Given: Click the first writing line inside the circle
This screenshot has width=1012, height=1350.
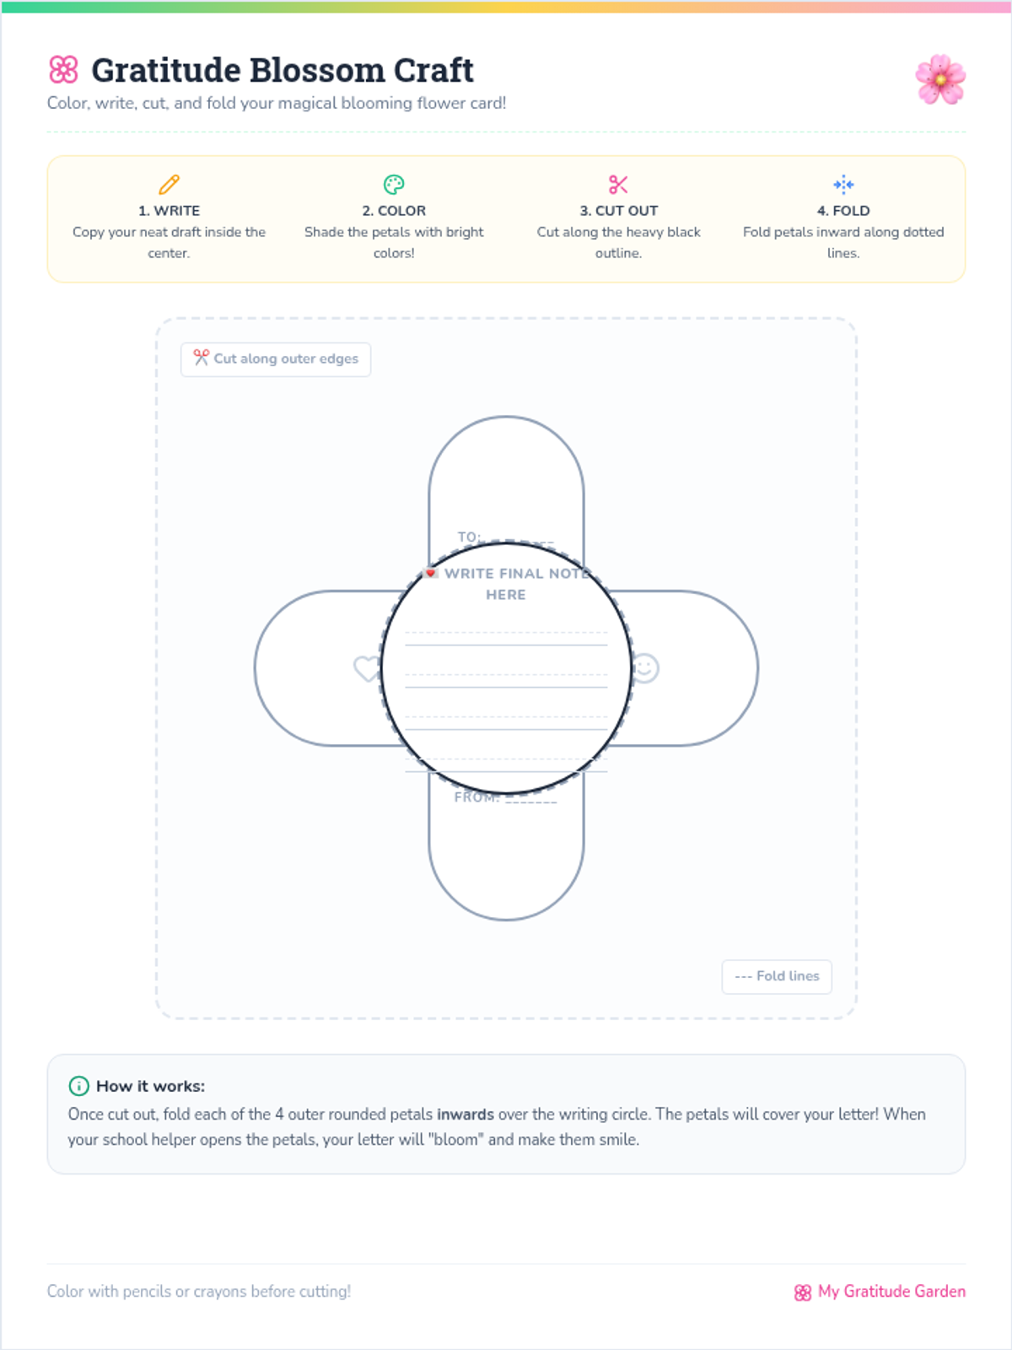Looking at the screenshot, I should click(506, 639).
